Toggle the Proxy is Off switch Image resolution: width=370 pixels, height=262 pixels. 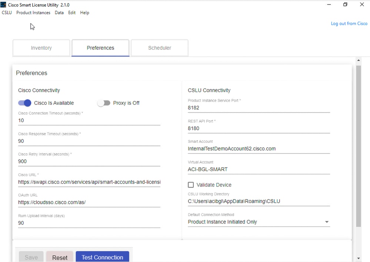[x=104, y=103]
